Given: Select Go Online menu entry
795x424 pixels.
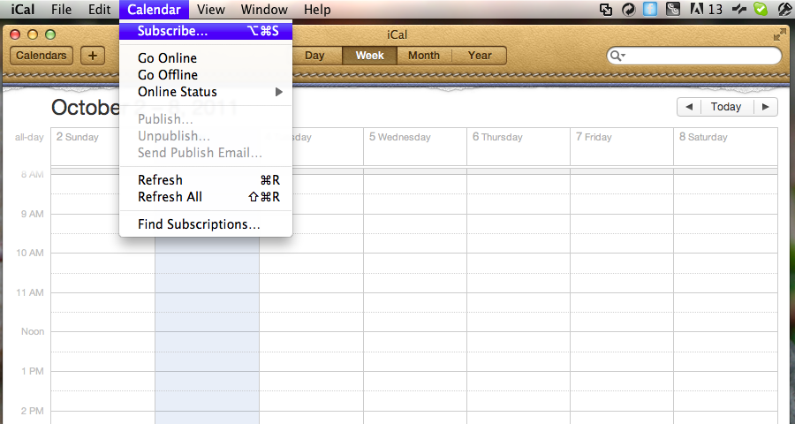Looking at the screenshot, I should pyautogui.click(x=206, y=57).
